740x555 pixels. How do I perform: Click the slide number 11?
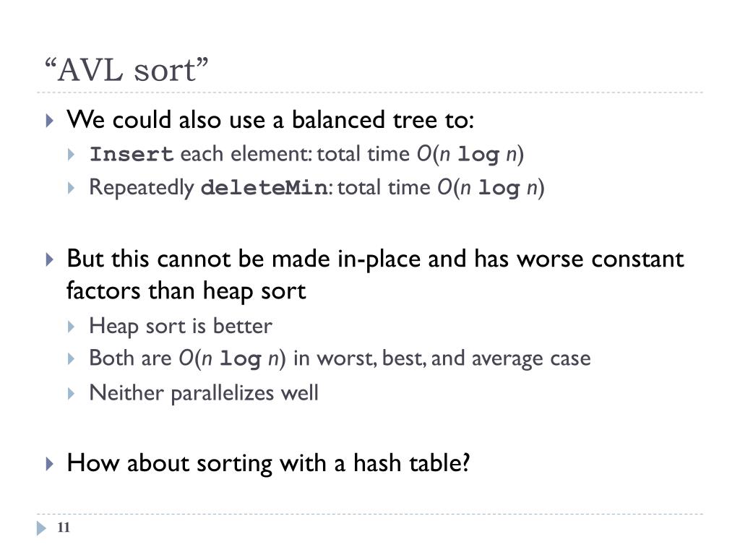(64, 527)
